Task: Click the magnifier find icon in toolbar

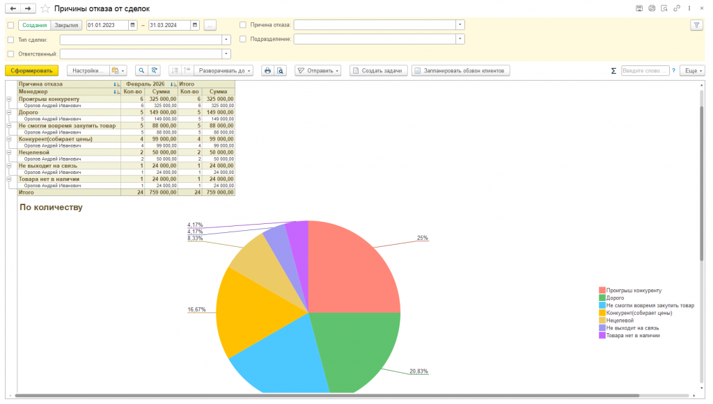Action: (x=141, y=71)
